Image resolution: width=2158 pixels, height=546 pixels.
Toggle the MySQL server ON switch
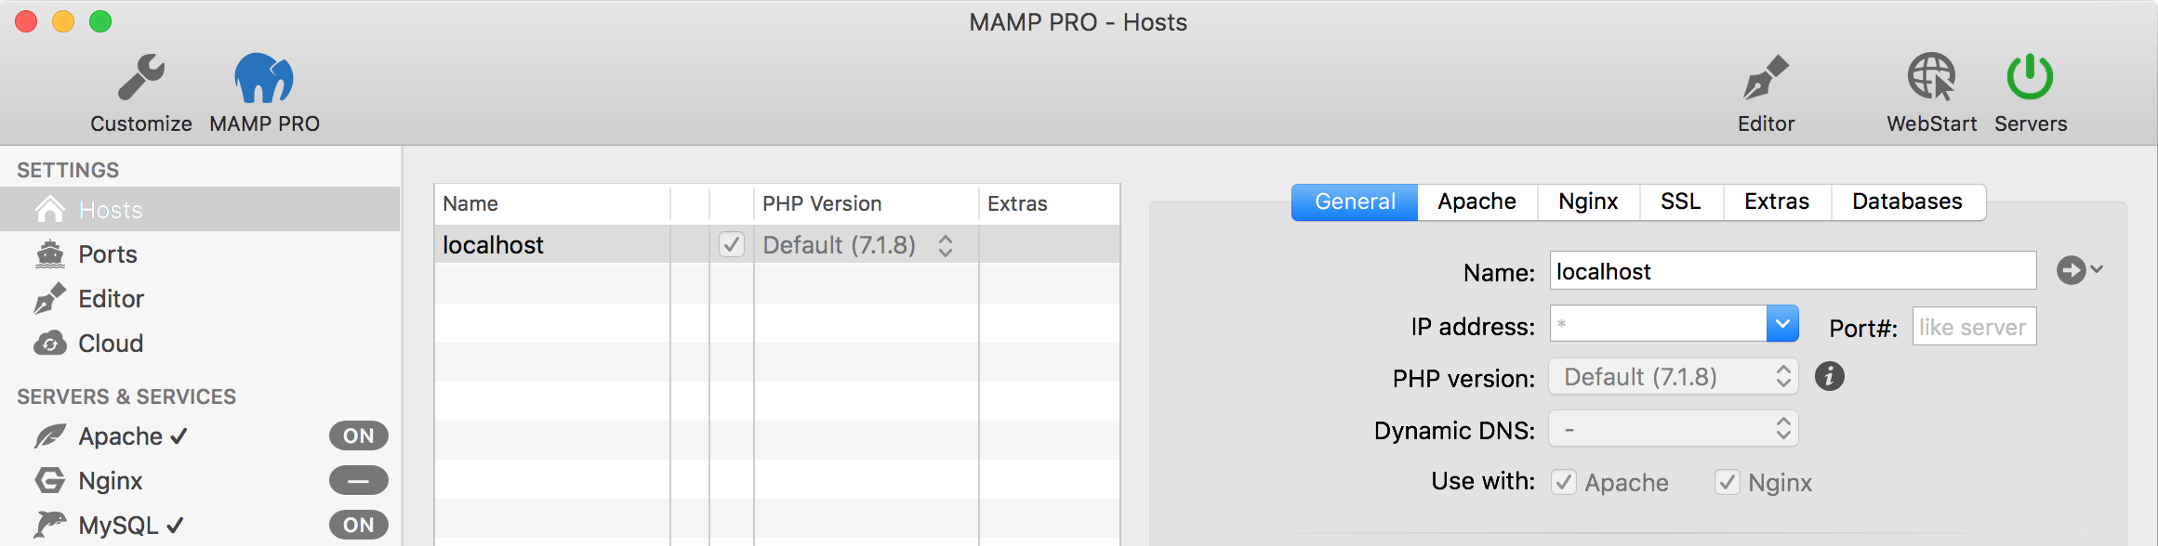coord(358,525)
